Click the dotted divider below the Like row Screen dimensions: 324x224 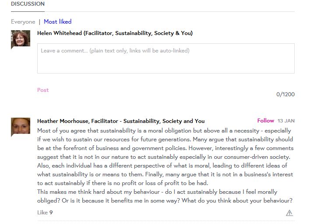(166, 220)
